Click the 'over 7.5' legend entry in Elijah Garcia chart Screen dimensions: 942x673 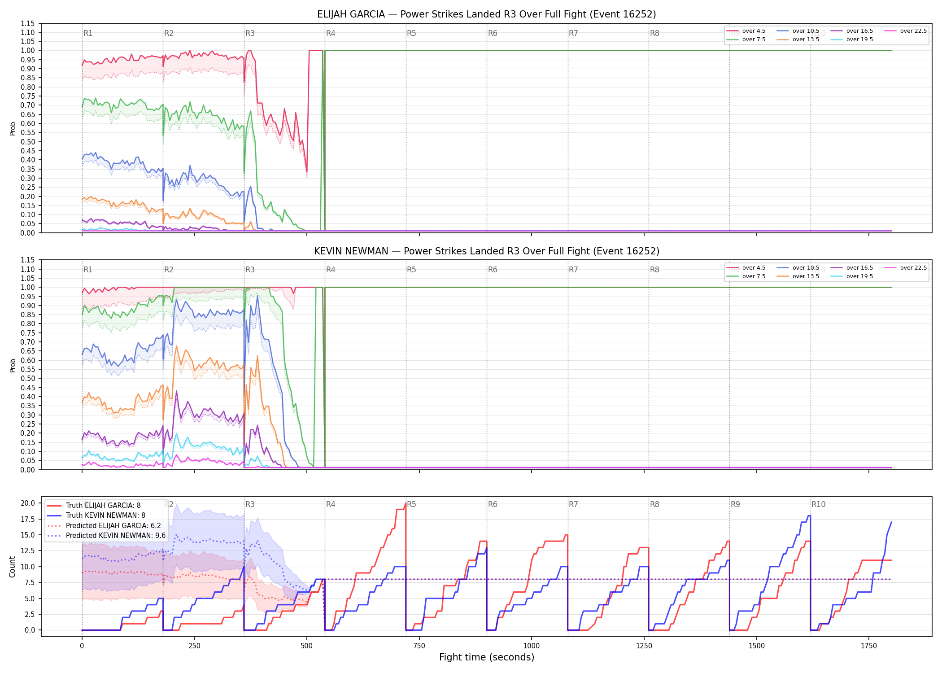pos(746,39)
